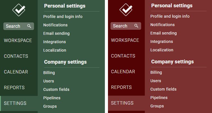Image resolution: width=212 pixels, height=113 pixels.
Task: Click the magnifier icon in red search box
Action: point(136,26)
